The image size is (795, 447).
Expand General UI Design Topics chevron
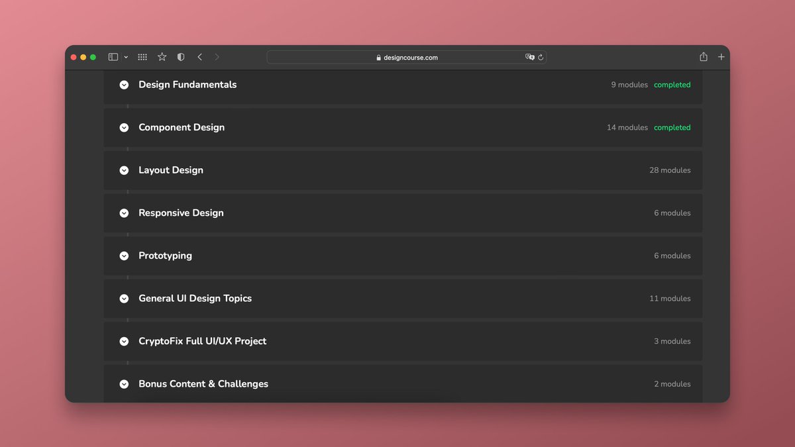124,299
